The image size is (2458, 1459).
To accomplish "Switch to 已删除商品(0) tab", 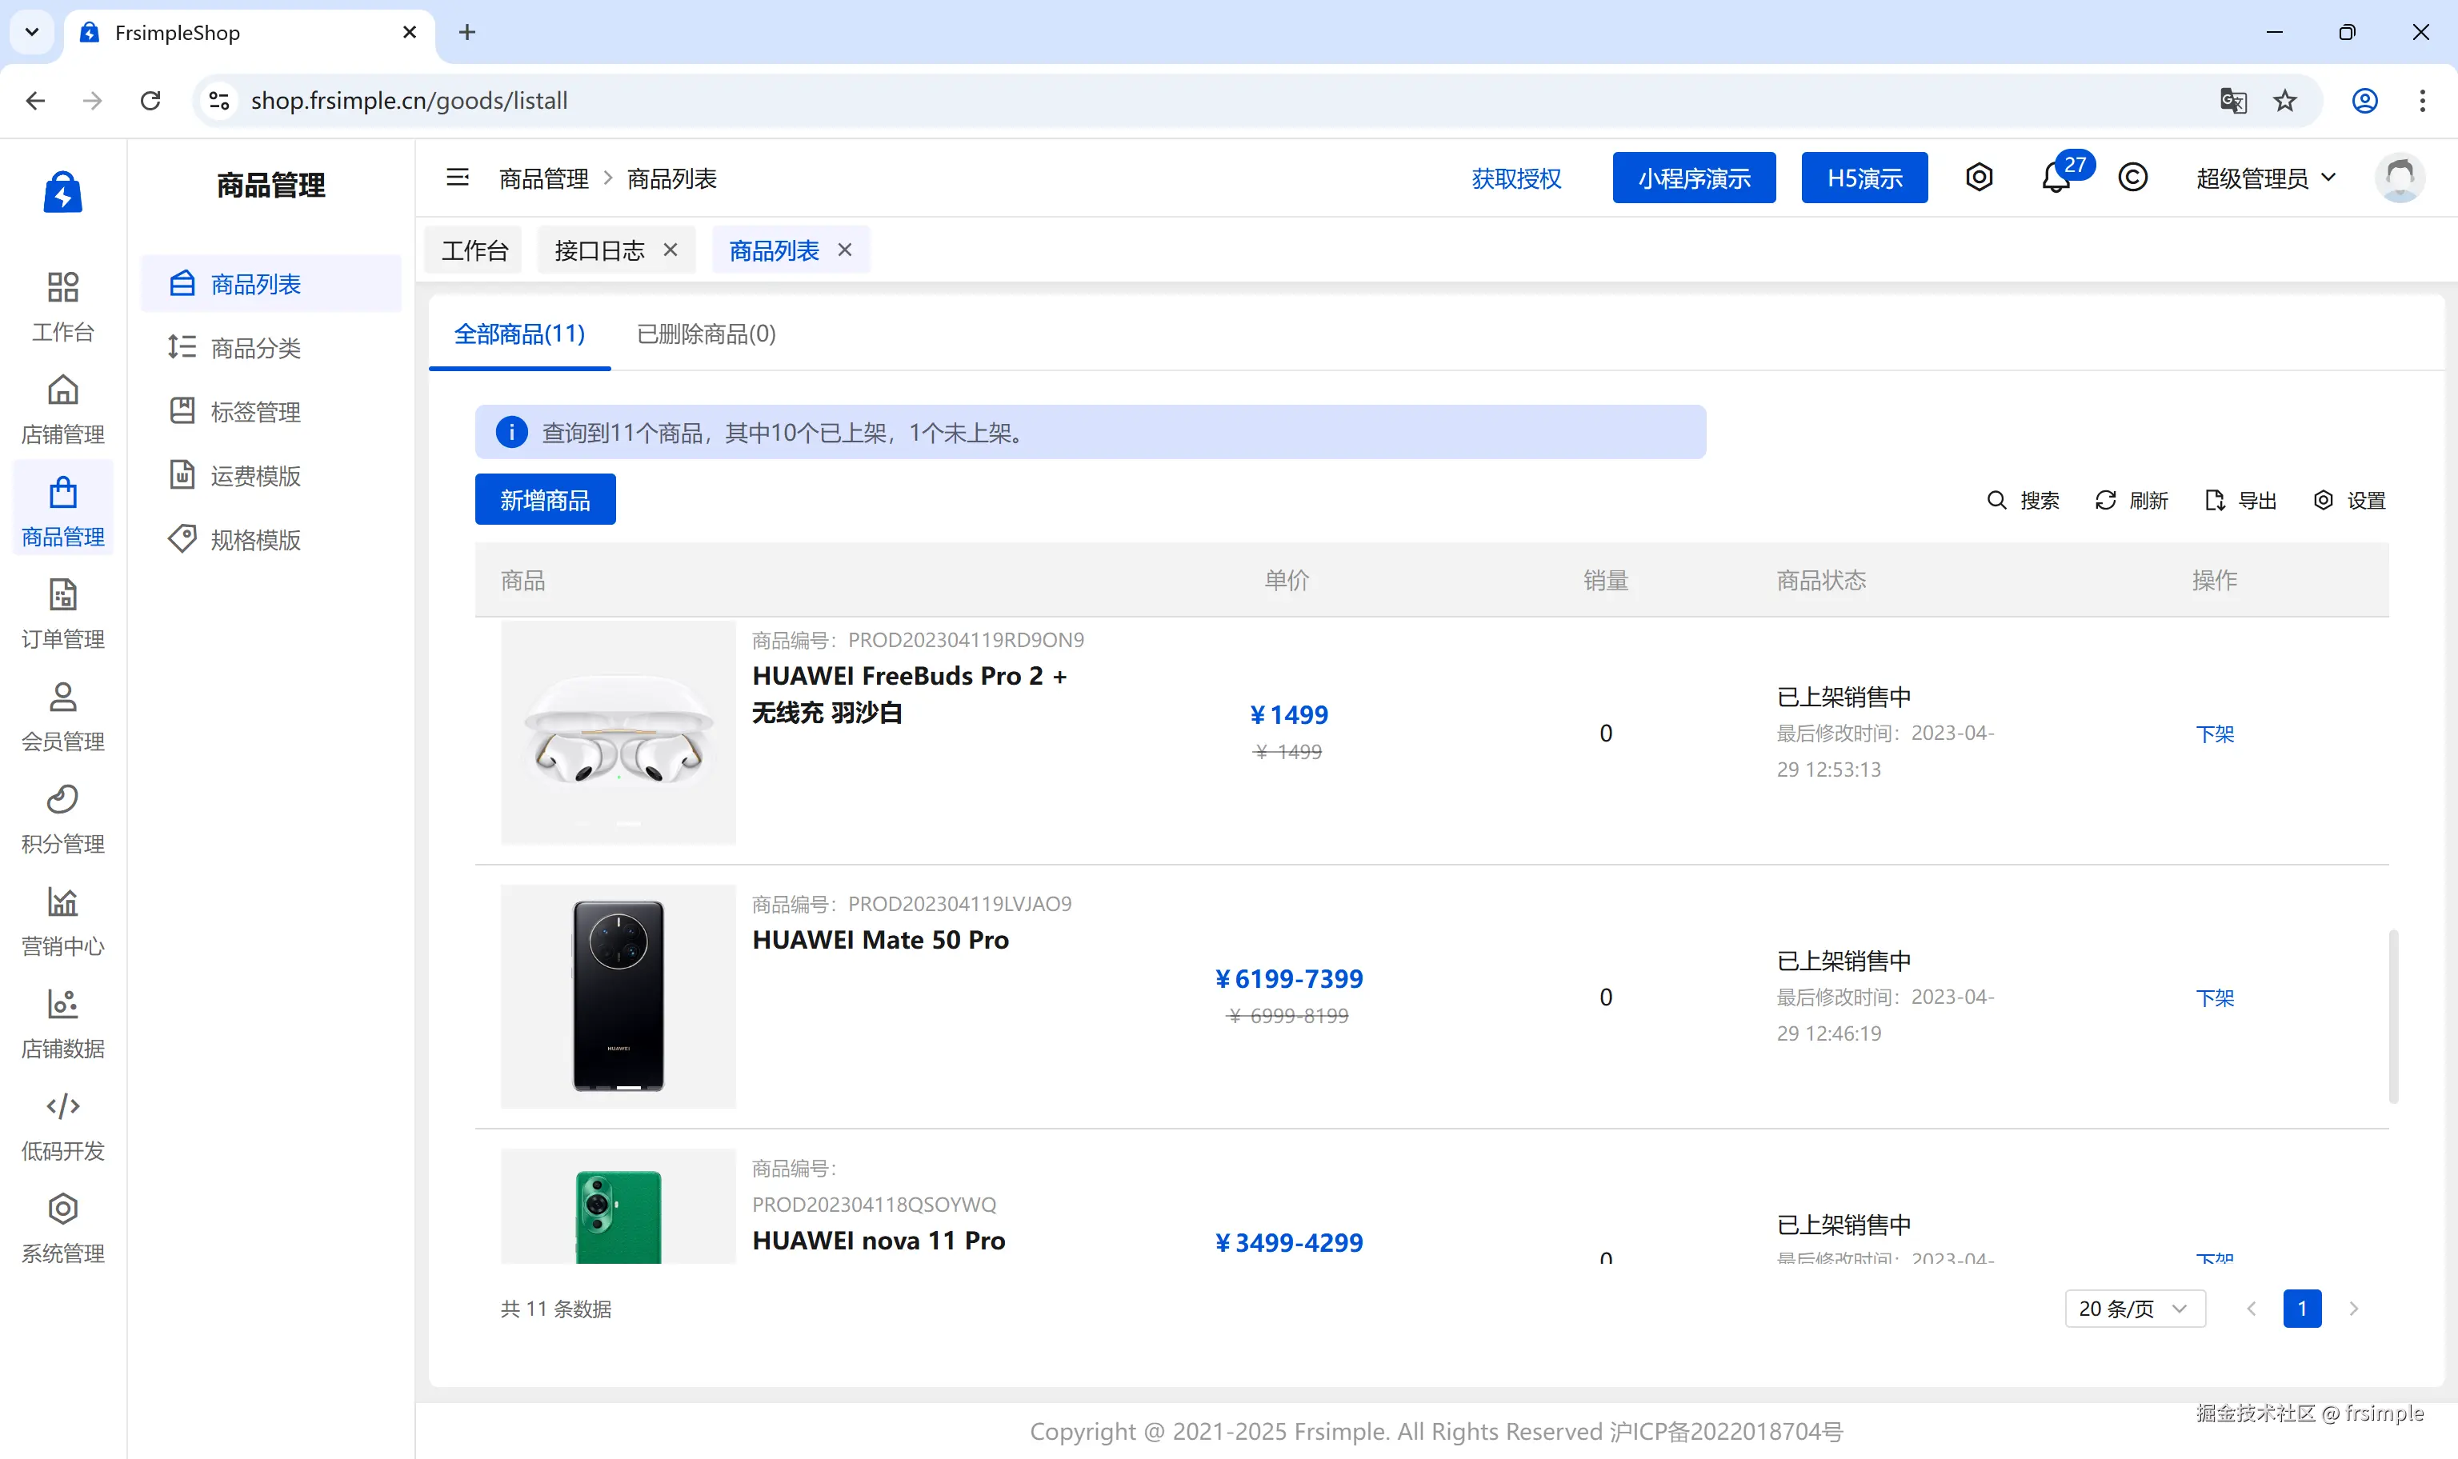I will click(x=706, y=334).
